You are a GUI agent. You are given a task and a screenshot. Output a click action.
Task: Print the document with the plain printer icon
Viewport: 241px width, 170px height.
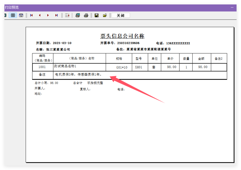[86, 15]
